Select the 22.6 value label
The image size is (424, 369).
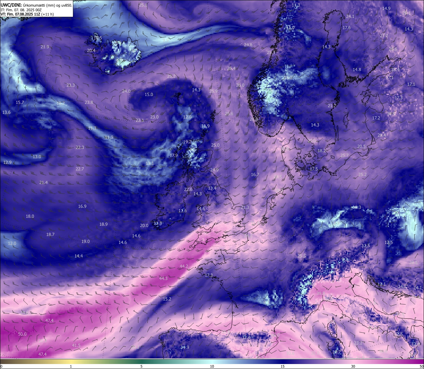point(188,190)
